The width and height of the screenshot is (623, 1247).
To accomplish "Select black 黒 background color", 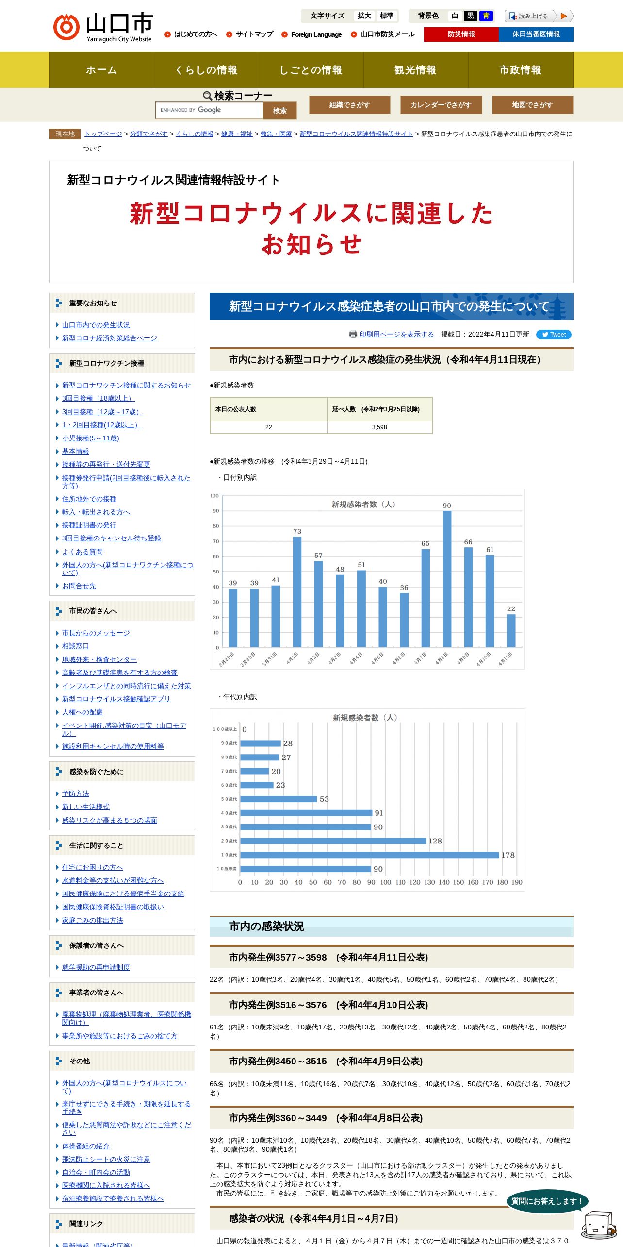I will pos(470,16).
